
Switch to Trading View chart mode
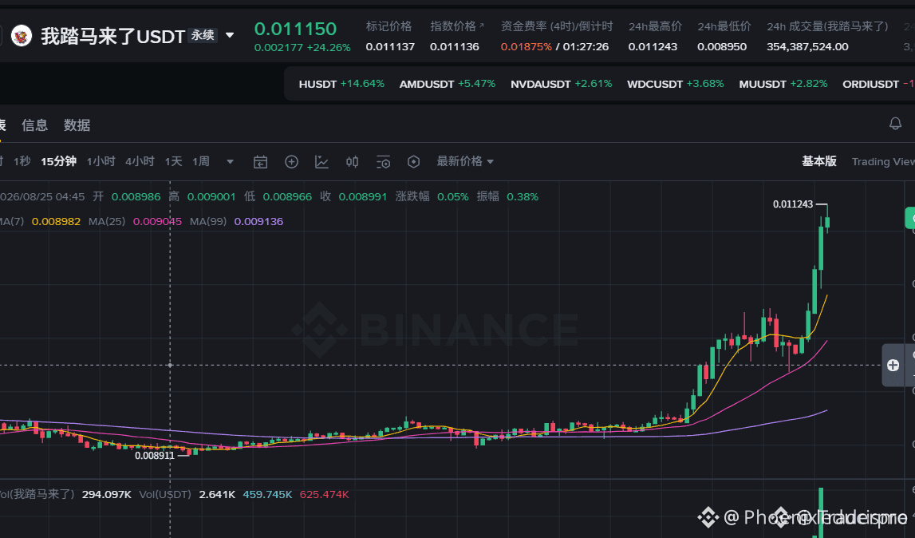click(x=883, y=162)
